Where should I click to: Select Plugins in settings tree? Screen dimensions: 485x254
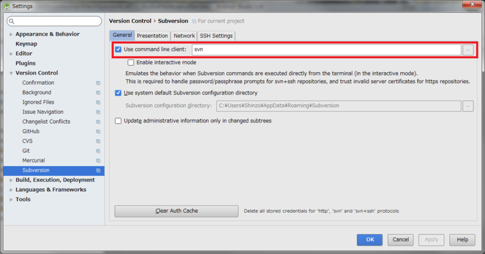(x=25, y=64)
